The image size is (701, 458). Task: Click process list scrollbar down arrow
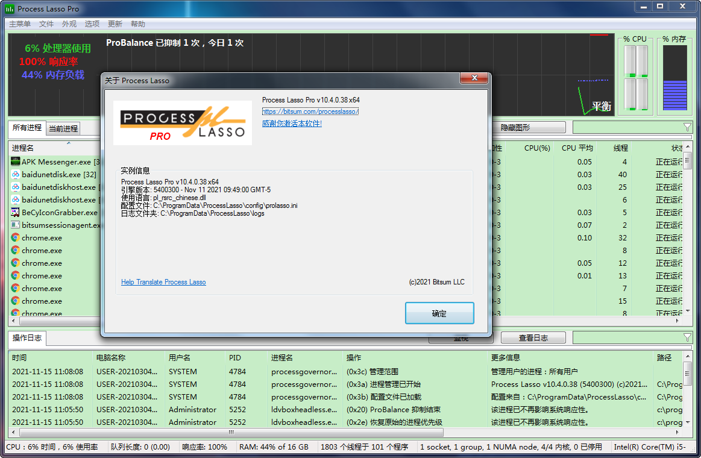tap(688, 310)
